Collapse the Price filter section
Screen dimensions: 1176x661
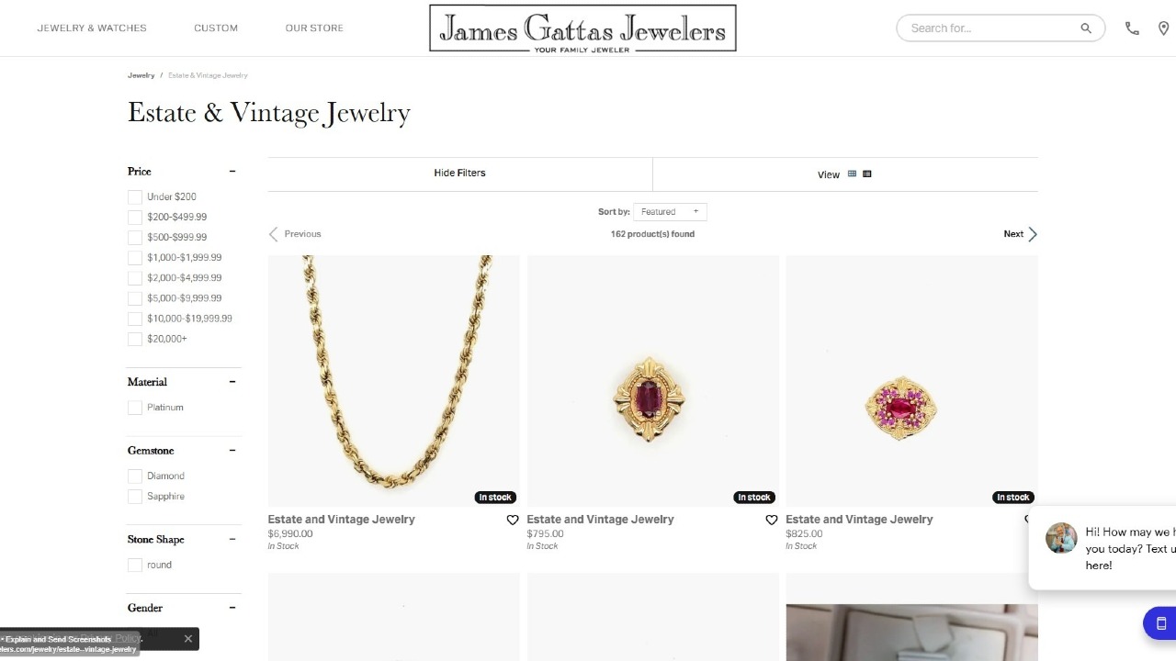pyautogui.click(x=232, y=171)
